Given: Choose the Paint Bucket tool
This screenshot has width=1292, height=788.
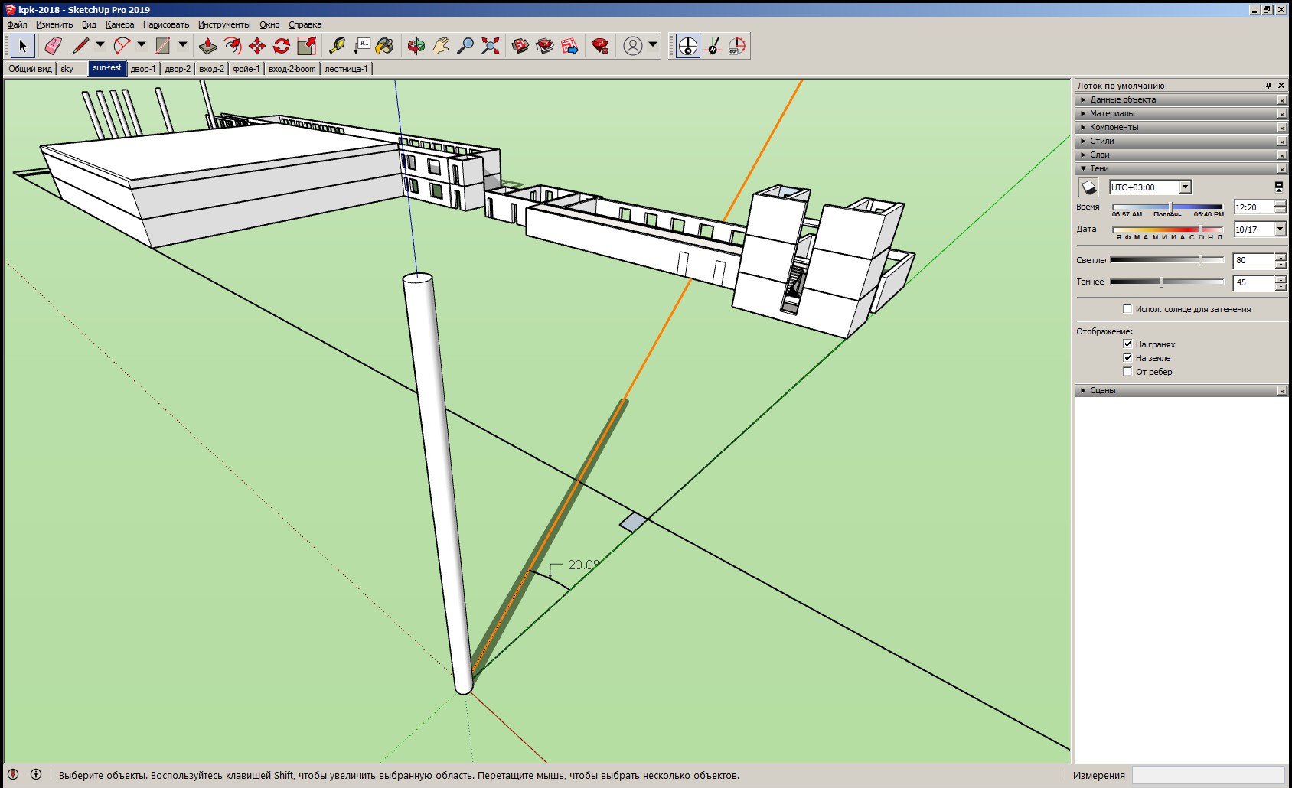Looking at the screenshot, I should click(385, 46).
